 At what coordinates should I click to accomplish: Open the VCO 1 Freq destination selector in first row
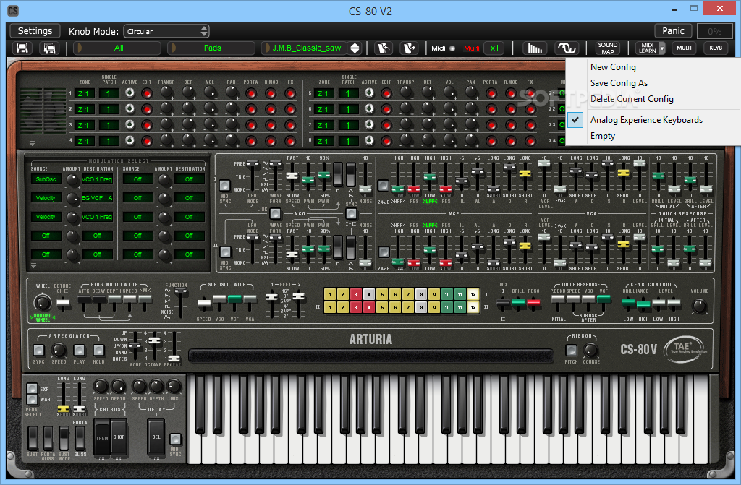pos(97,179)
